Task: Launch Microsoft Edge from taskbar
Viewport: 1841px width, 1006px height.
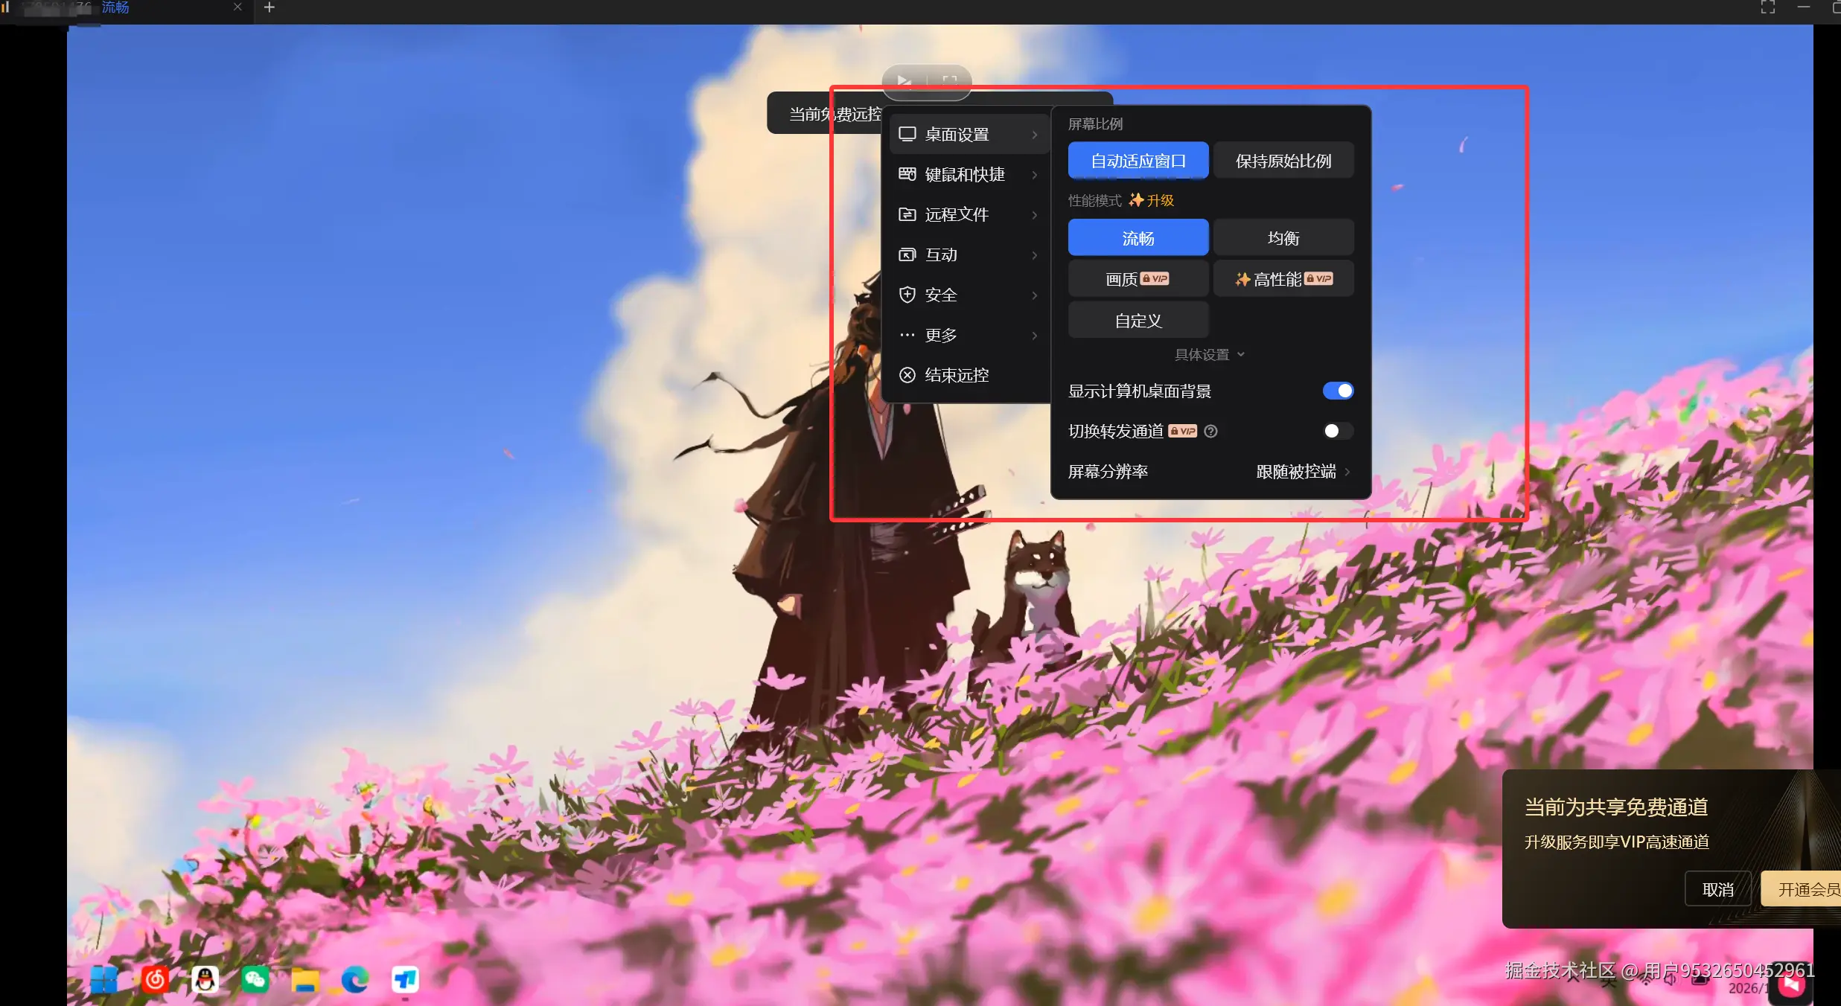Action: [x=355, y=979]
